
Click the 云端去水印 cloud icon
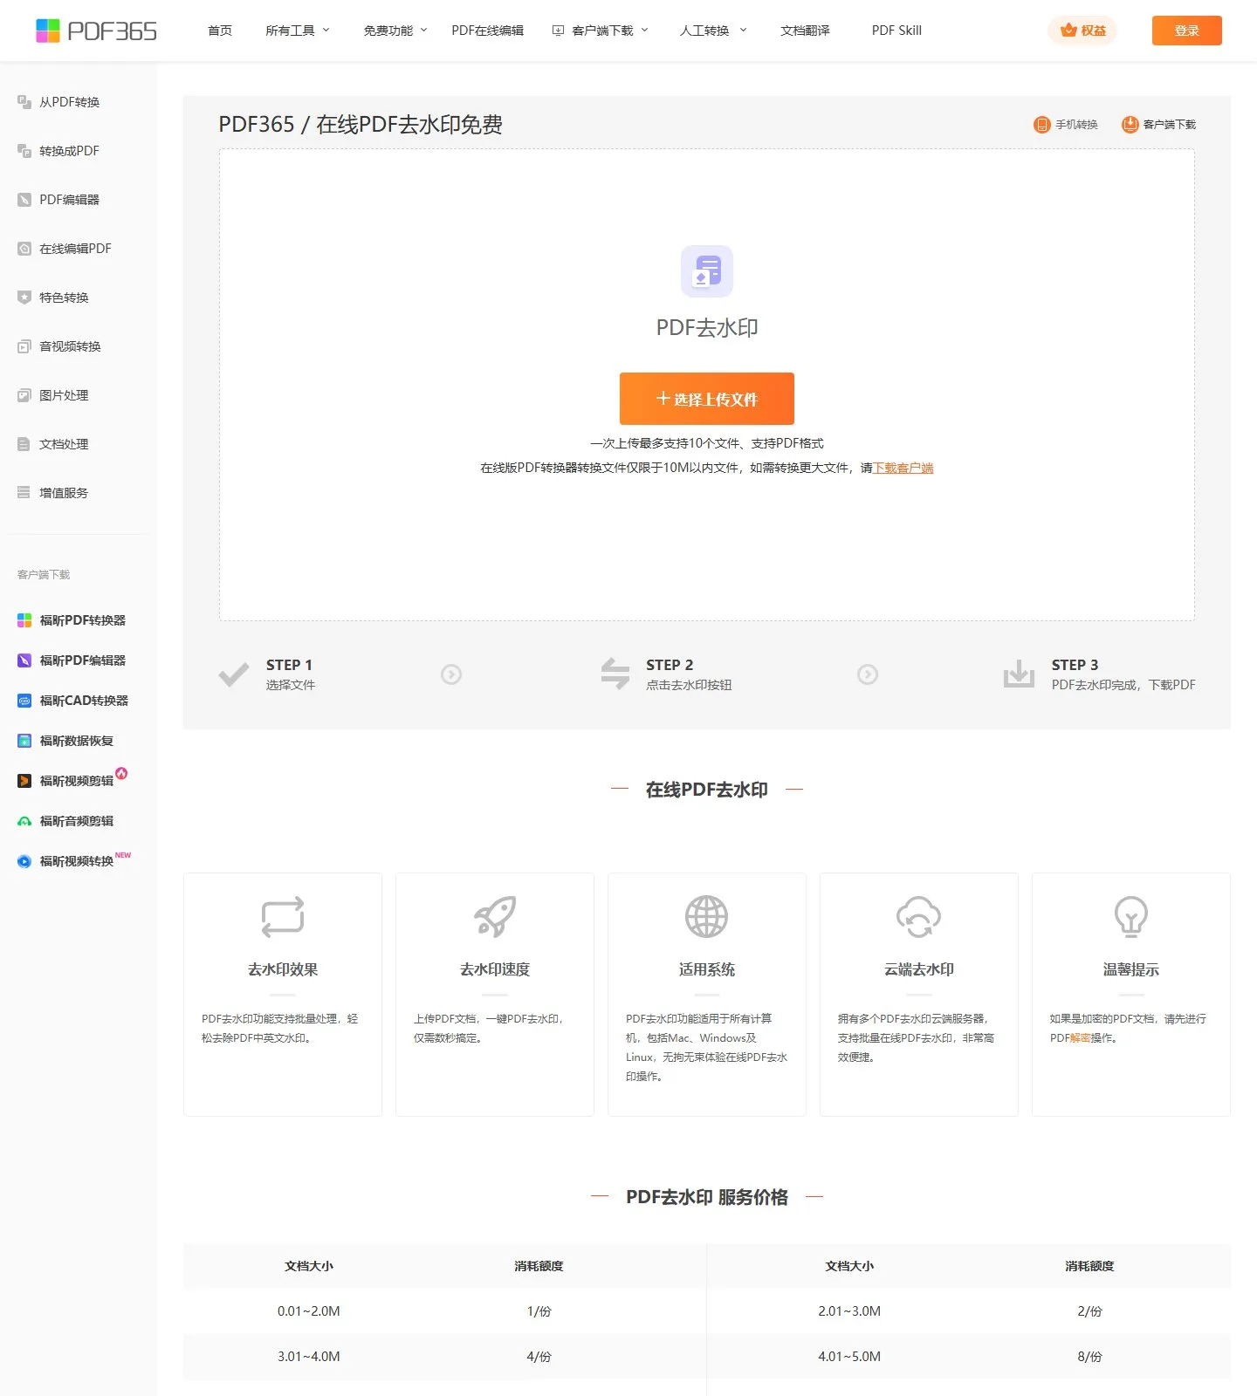point(919,917)
